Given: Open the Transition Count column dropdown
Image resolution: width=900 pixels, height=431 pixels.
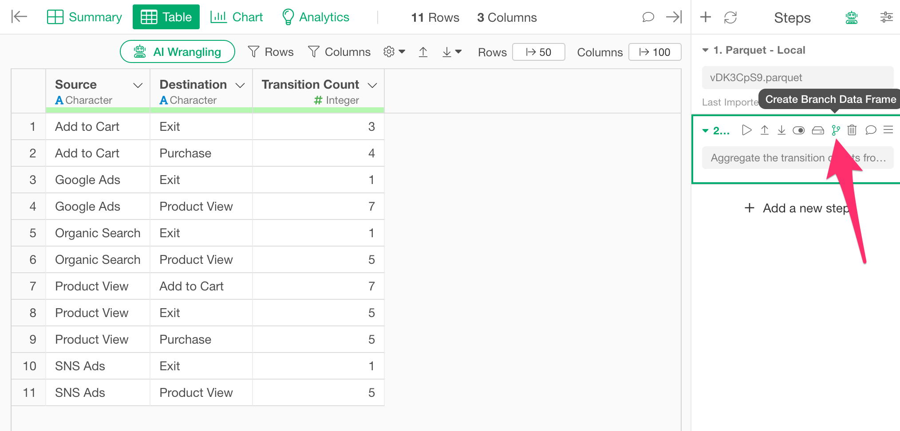Looking at the screenshot, I should click(372, 85).
